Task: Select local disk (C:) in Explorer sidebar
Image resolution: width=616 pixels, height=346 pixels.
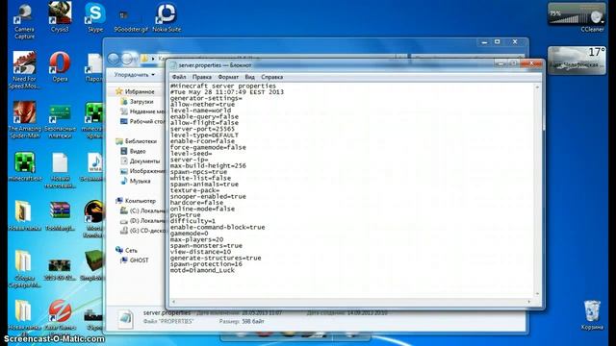Action: pyautogui.click(x=143, y=210)
